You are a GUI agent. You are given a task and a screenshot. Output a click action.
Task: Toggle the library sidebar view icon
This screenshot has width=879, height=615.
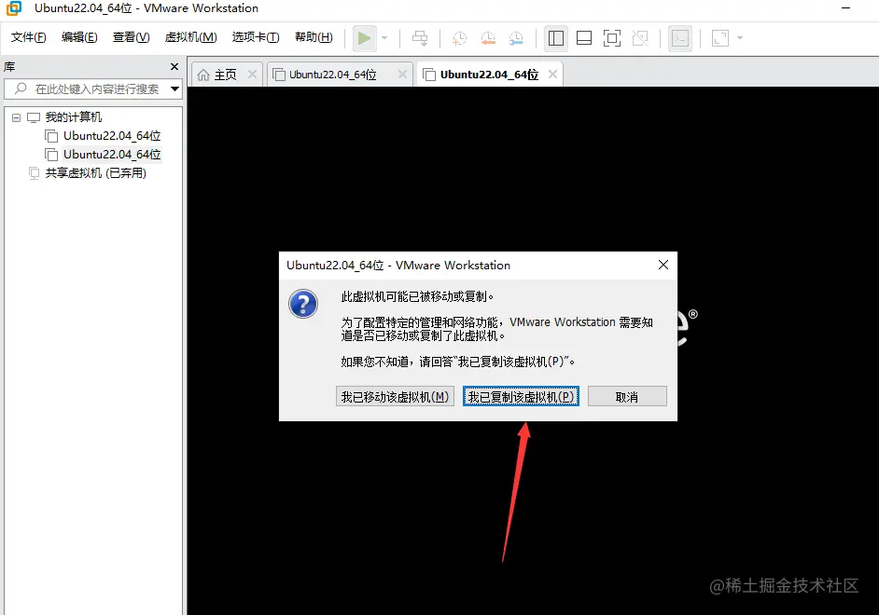[x=555, y=38]
